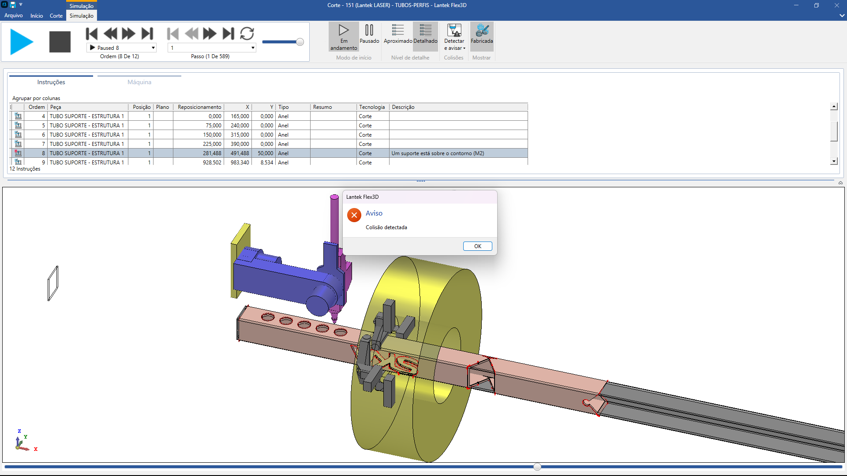Select Pausado start mode
The width and height of the screenshot is (847, 476).
coord(369,34)
